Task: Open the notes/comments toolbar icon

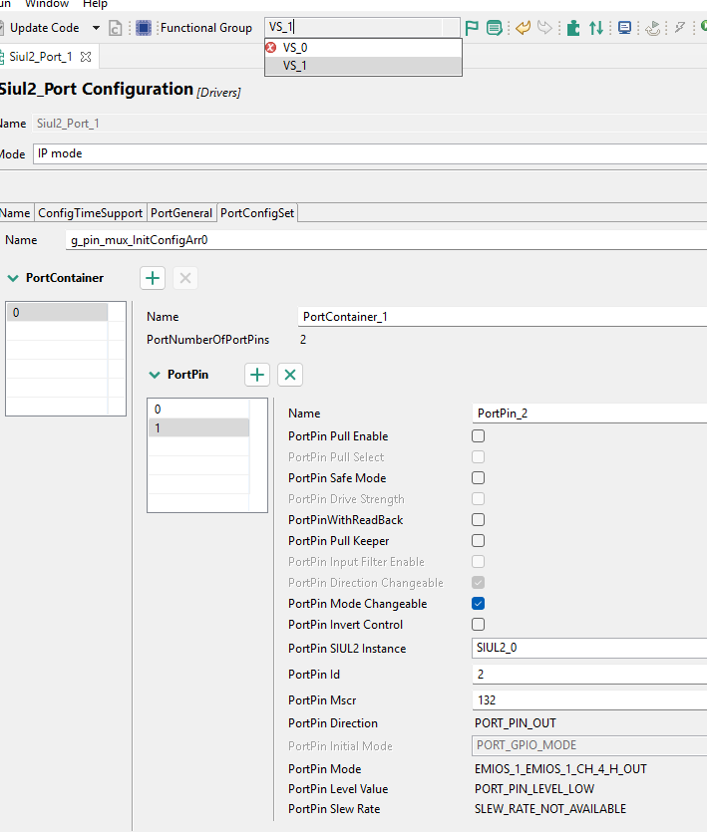Action: [x=494, y=27]
